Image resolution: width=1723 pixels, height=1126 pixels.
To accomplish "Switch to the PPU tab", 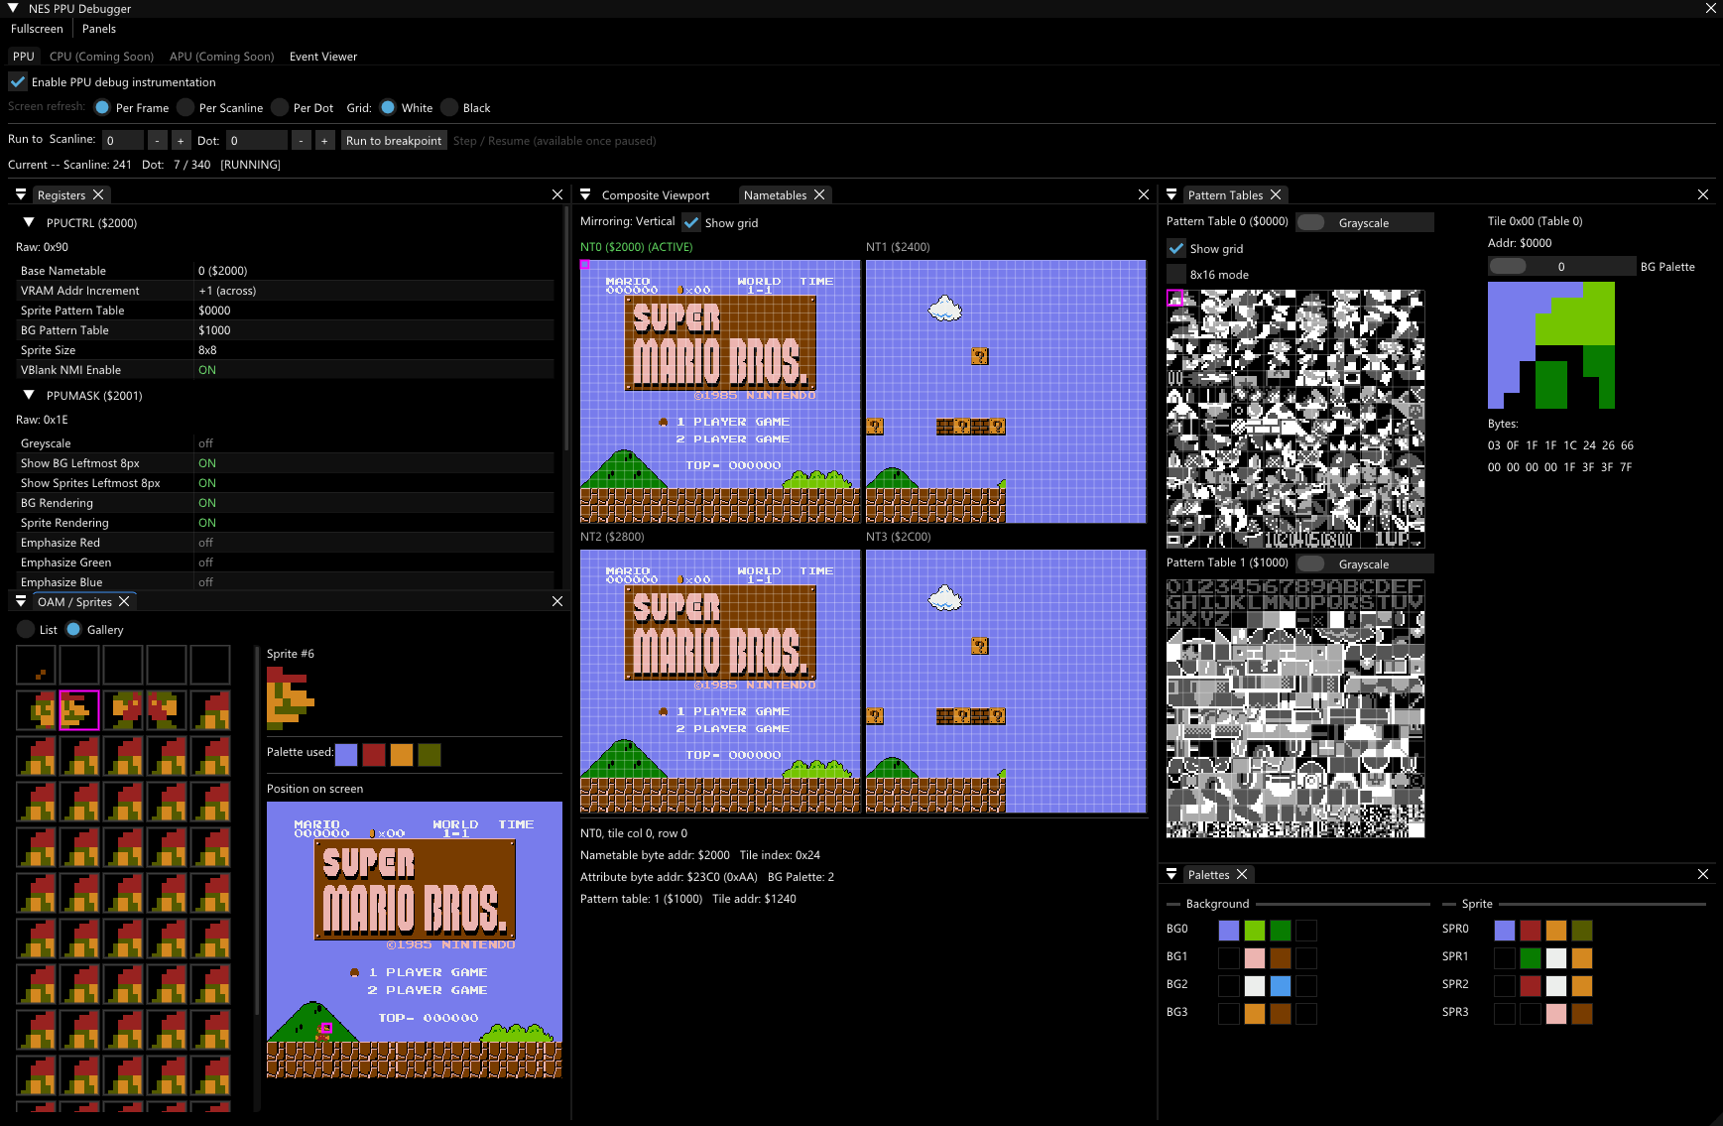I will 24,57.
